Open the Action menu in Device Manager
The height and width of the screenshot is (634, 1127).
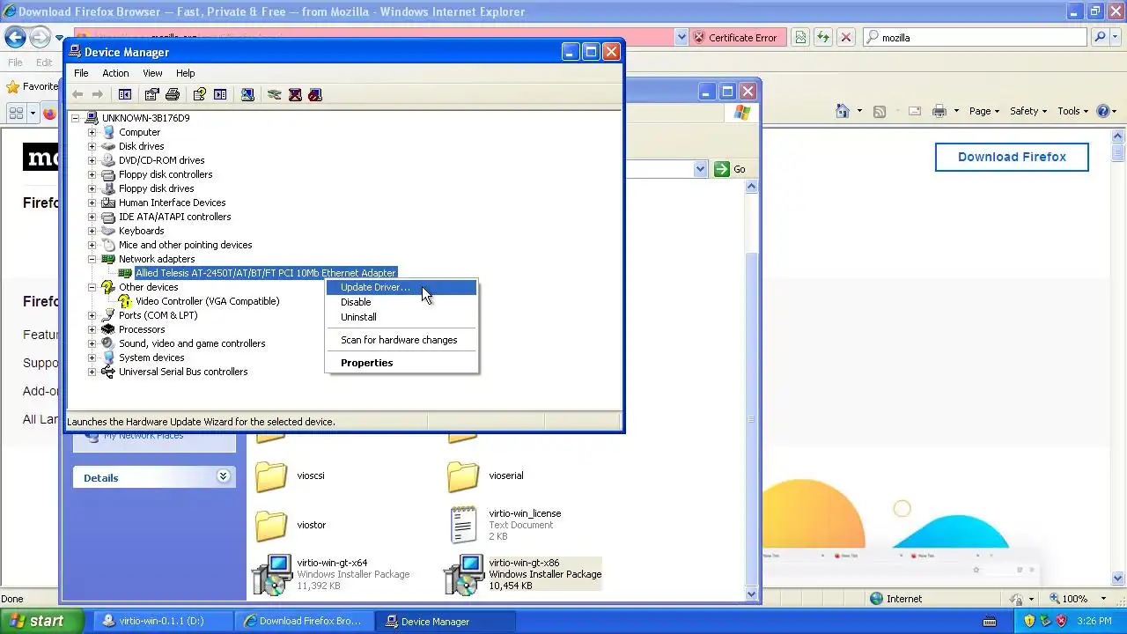[x=115, y=73]
